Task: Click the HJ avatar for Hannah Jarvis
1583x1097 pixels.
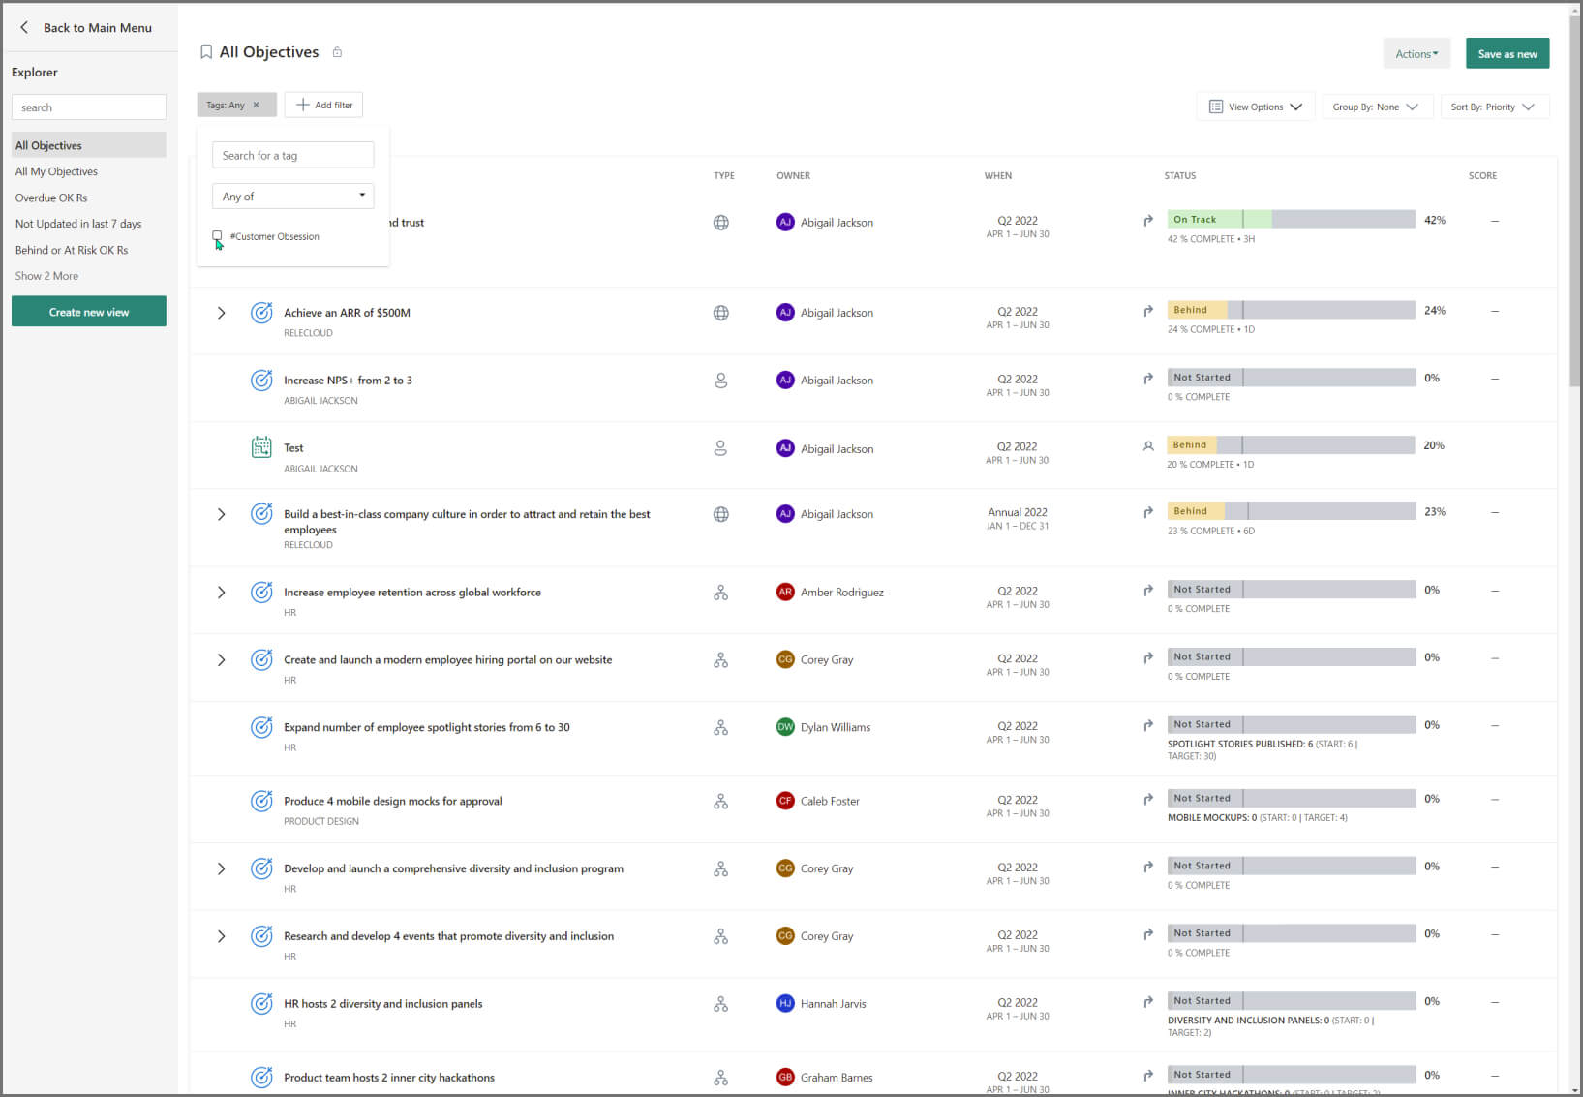Action: tap(785, 1003)
